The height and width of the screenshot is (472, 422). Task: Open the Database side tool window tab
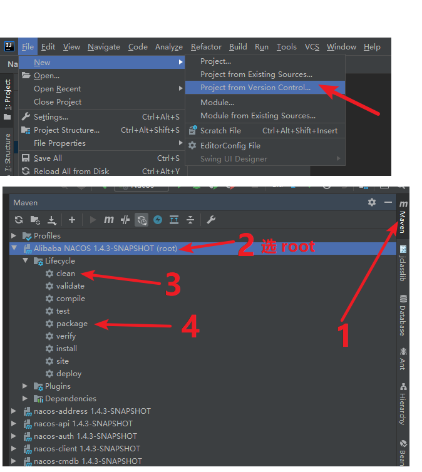pyautogui.click(x=403, y=316)
